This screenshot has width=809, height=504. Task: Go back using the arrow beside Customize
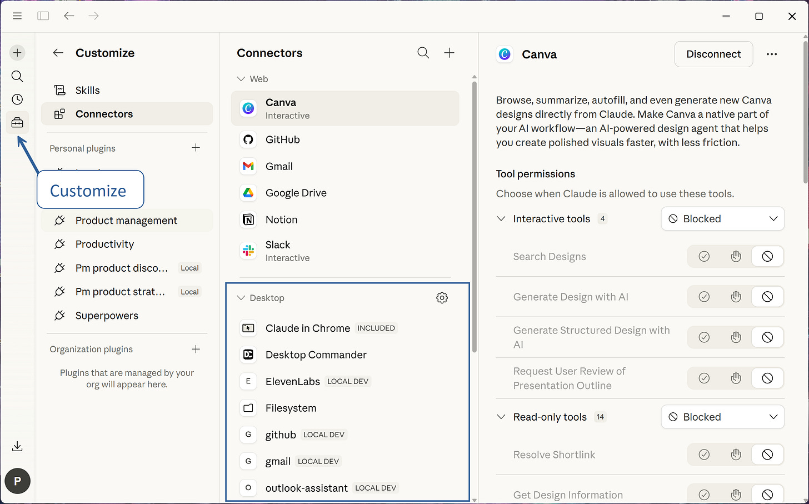coord(58,52)
